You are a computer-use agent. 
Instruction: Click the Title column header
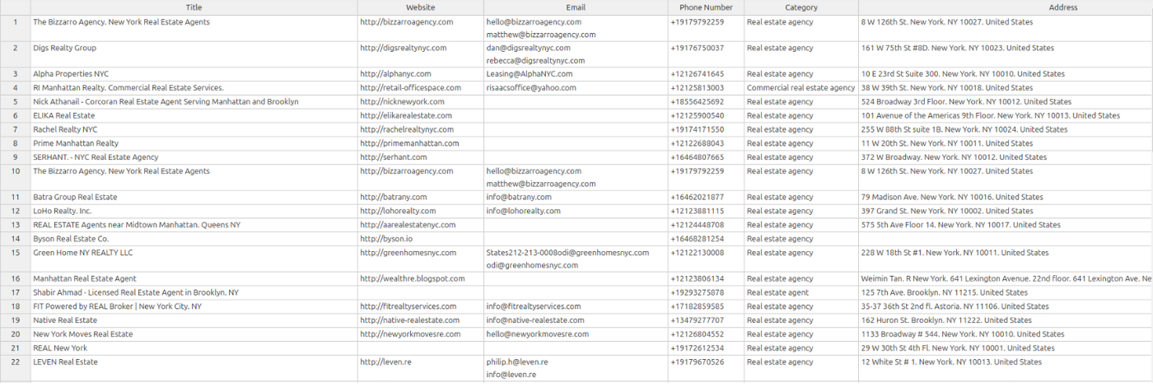click(194, 7)
